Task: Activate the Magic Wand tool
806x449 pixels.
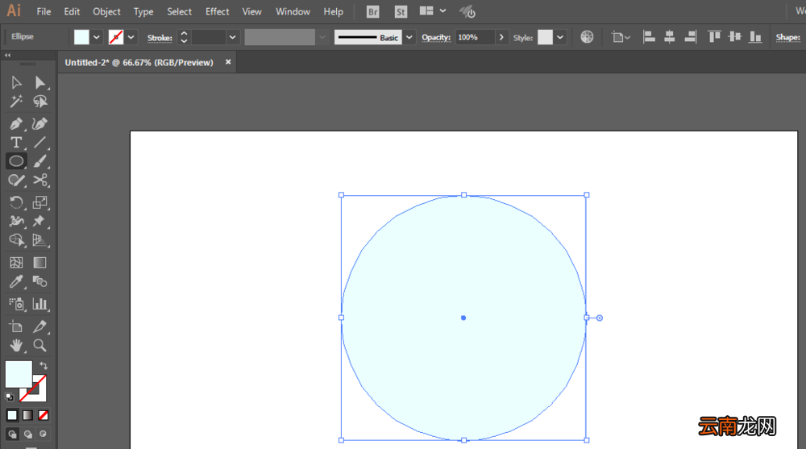Action: coord(16,102)
